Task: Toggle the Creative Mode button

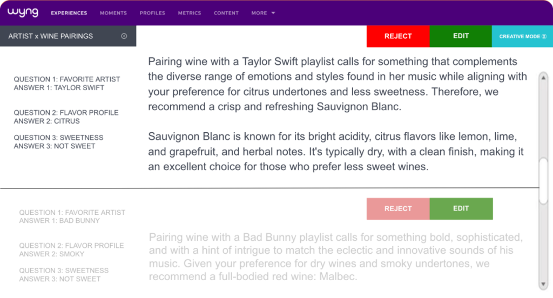Action: [522, 36]
